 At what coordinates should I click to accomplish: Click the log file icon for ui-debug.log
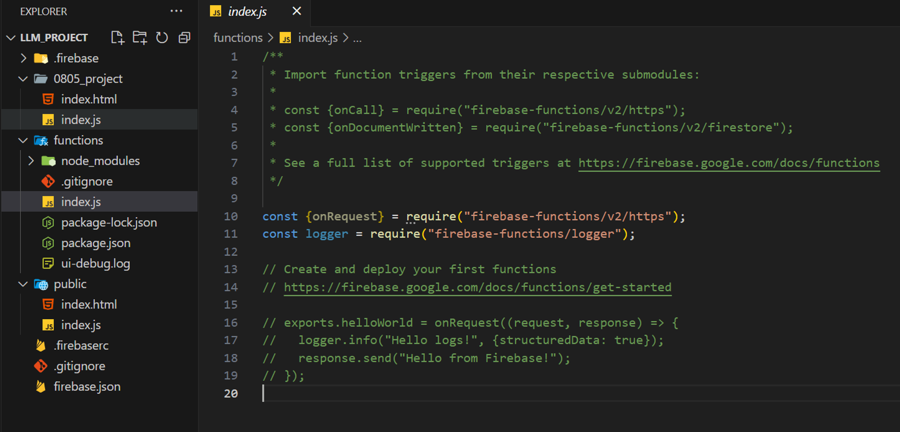tap(48, 263)
